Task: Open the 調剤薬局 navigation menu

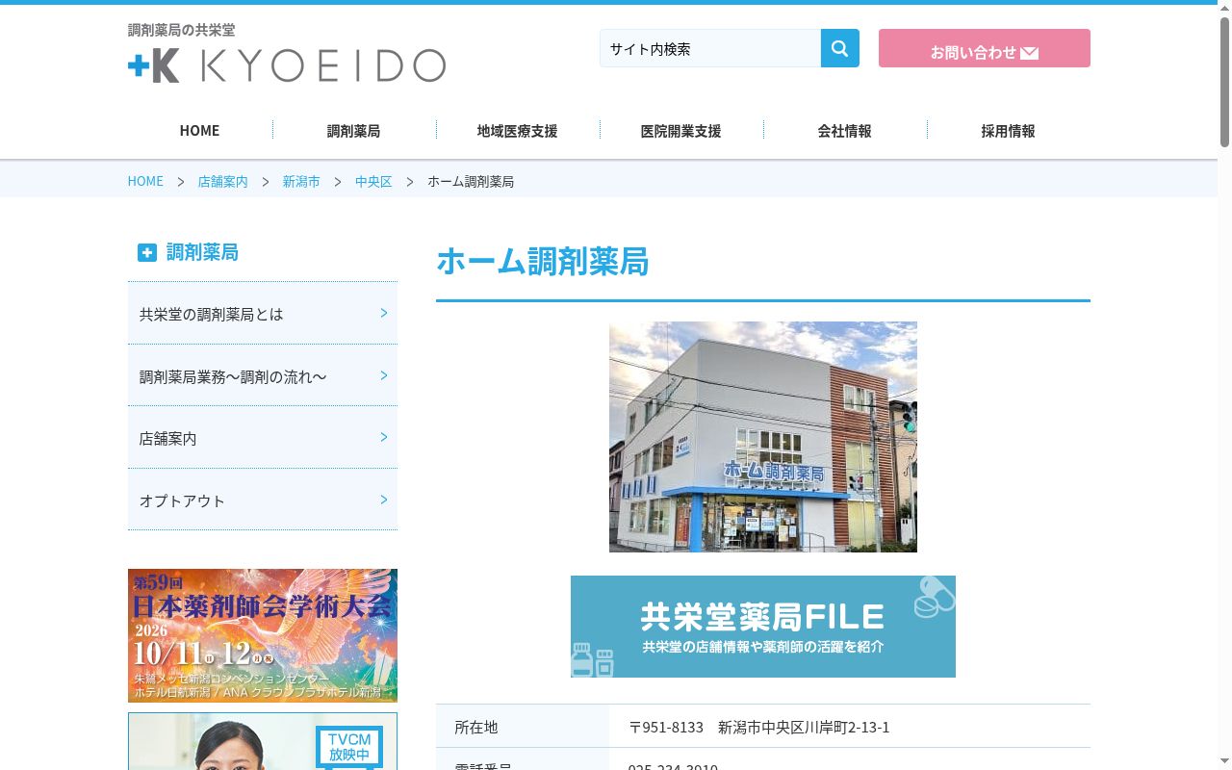Action: coord(353,130)
